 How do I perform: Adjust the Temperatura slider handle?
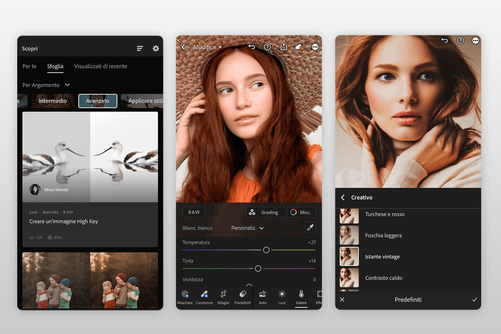(x=266, y=250)
